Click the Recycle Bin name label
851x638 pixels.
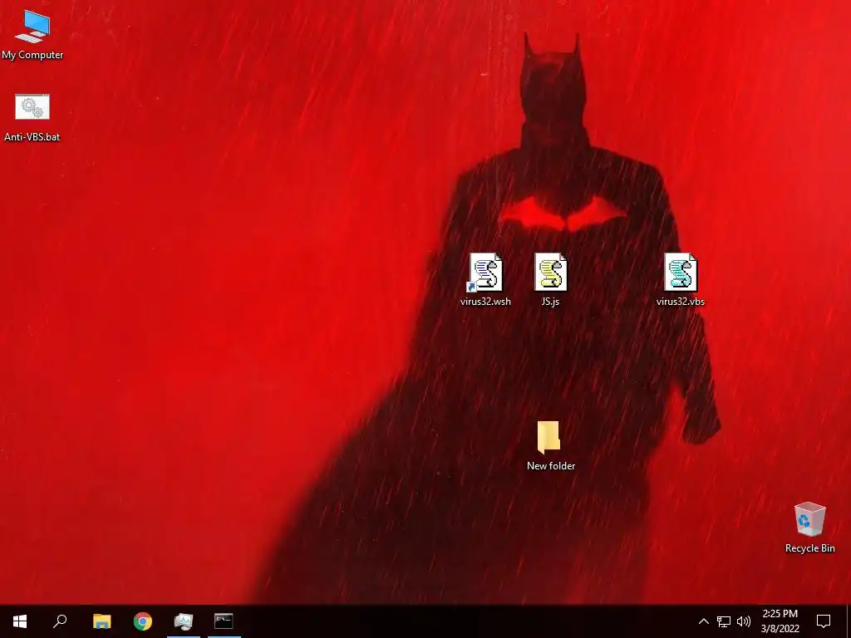(809, 548)
